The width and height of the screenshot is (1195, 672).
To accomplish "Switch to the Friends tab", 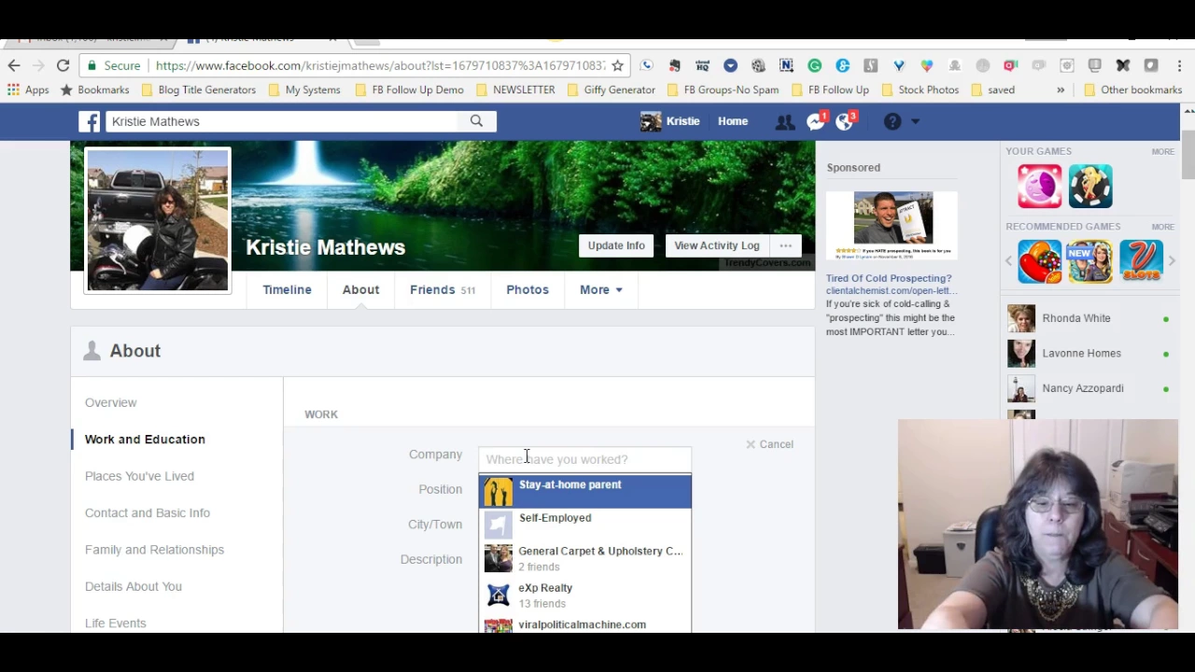I will 443,289.
